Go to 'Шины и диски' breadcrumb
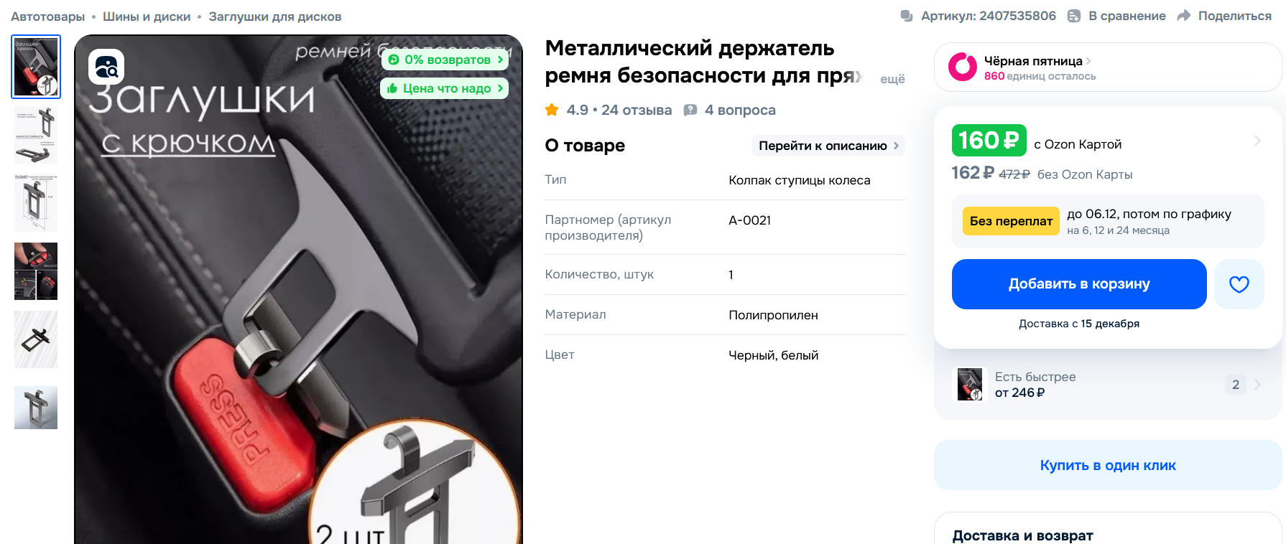 pos(147,17)
